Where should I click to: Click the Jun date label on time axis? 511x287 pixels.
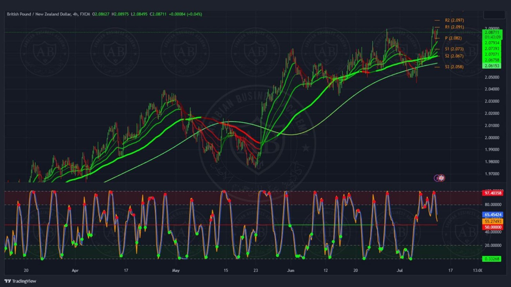[x=291, y=270]
